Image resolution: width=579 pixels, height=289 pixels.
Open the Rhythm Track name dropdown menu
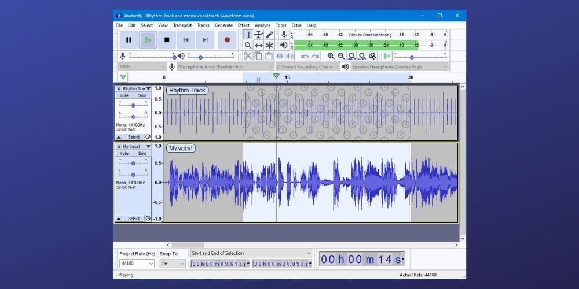(137, 89)
